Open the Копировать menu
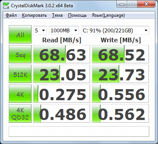Viewport: 158px width, 144px height. coord(34,15)
